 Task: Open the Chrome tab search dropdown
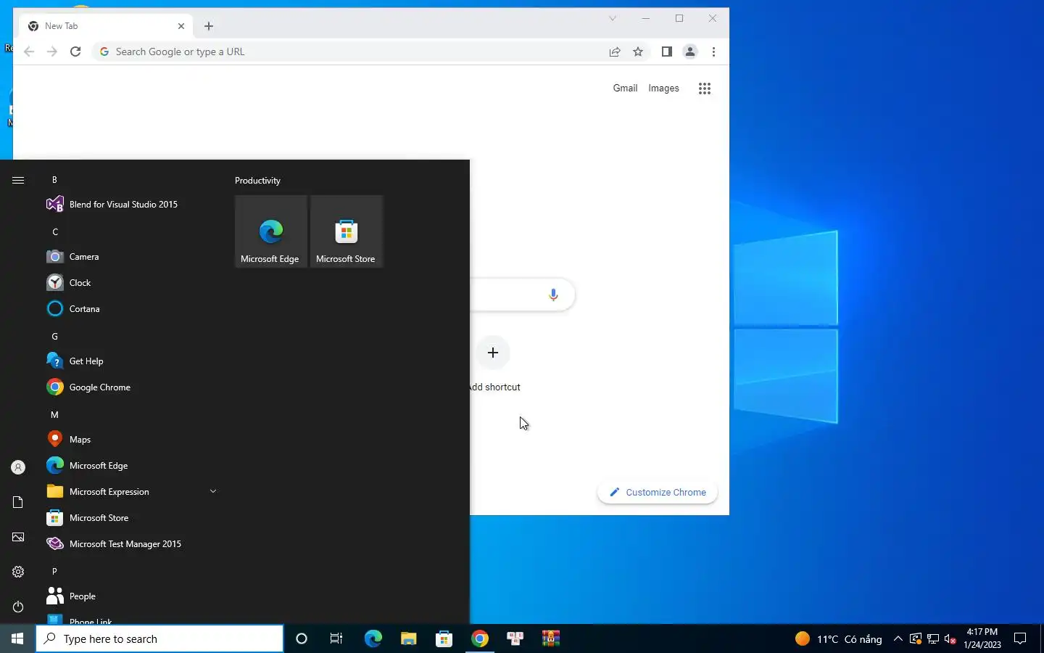613,18
